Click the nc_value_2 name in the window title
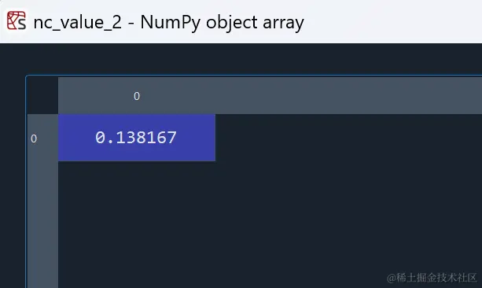The height and width of the screenshot is (288, 482). (x=78, y=23)
